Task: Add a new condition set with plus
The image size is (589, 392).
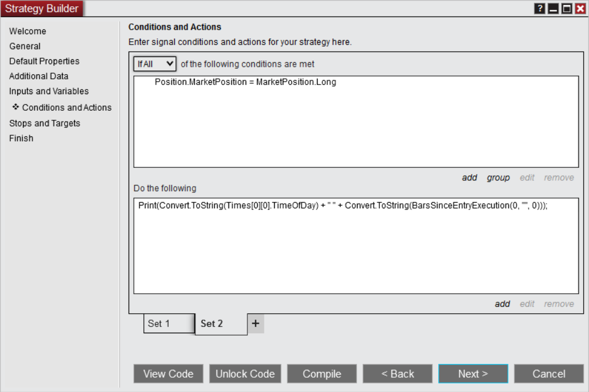Action: tap(255, 324)
